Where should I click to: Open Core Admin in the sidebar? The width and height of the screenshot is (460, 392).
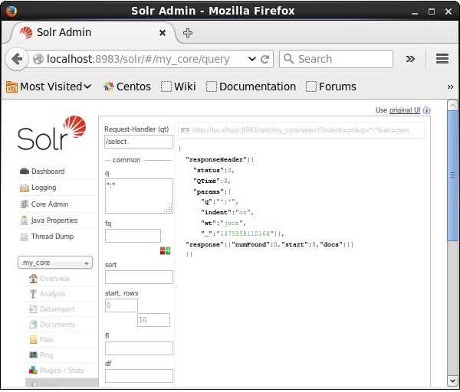[x=48, y=204]
